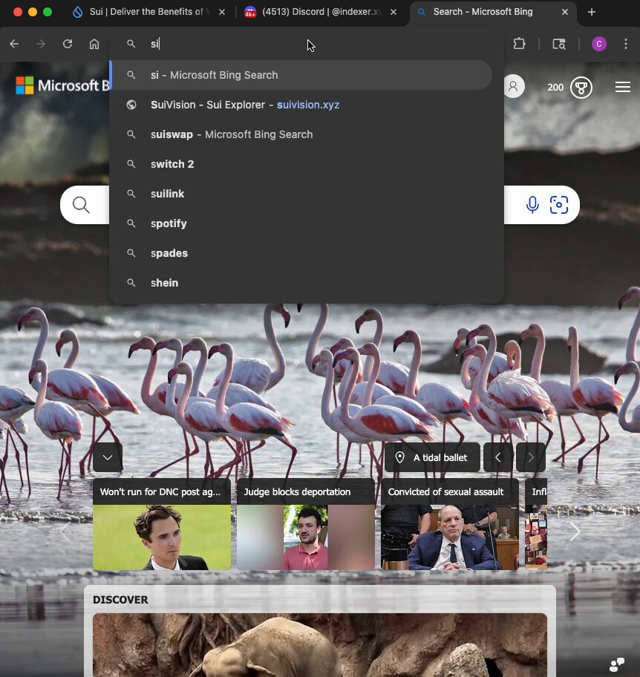Open 'Convicted of sexual assault' story
Image resolution: width=640 pixels, height=677 pixels.
449,524
